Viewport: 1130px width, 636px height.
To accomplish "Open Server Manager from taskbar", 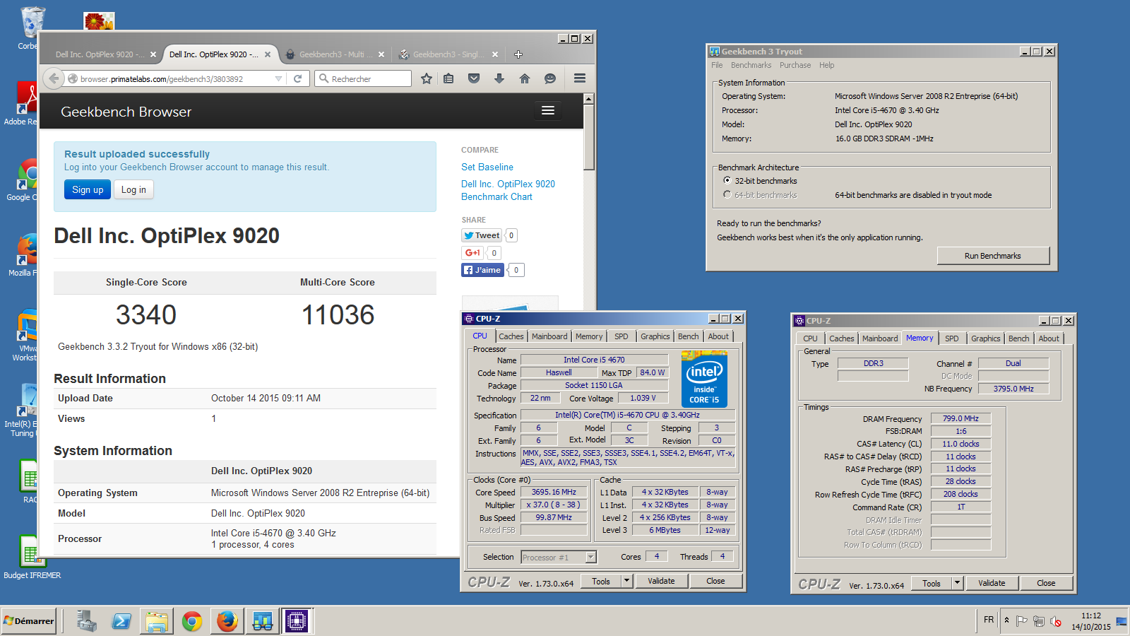I will [87, 621].
